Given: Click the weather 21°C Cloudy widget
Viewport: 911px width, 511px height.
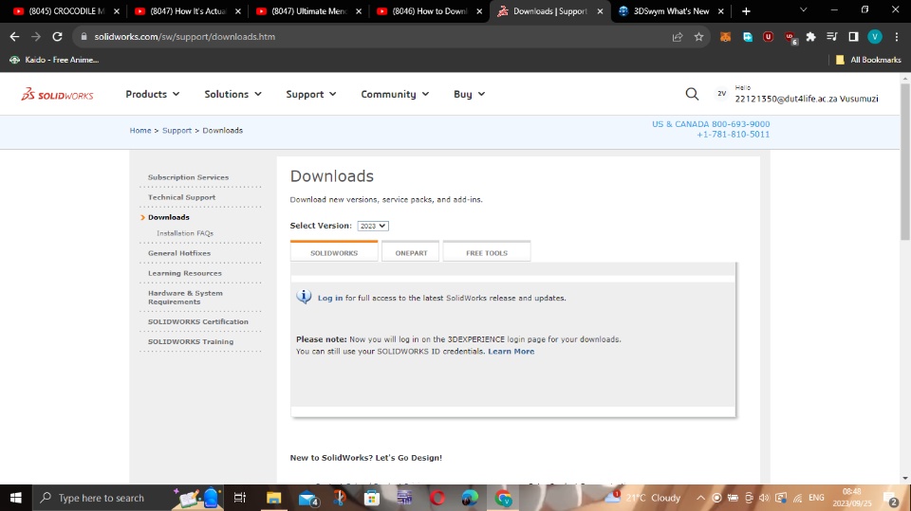Looking at the screenshot, I should 642,498.
